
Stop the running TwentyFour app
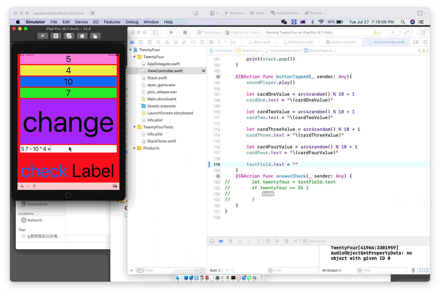pos(185,32)
